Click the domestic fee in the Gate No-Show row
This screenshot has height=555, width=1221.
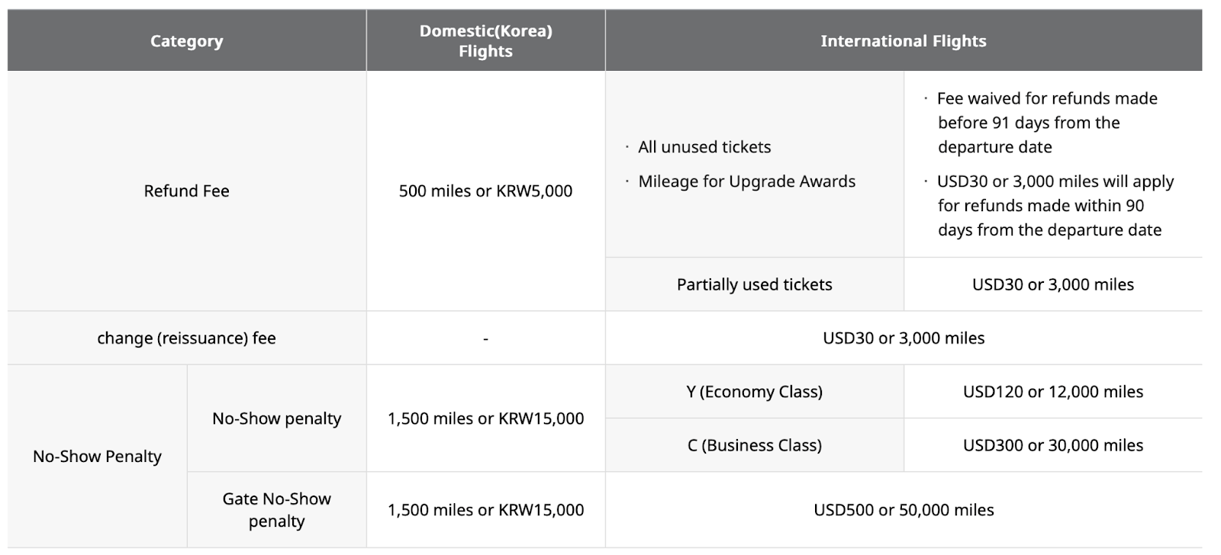pyautogui.click(x=485, y=510)
